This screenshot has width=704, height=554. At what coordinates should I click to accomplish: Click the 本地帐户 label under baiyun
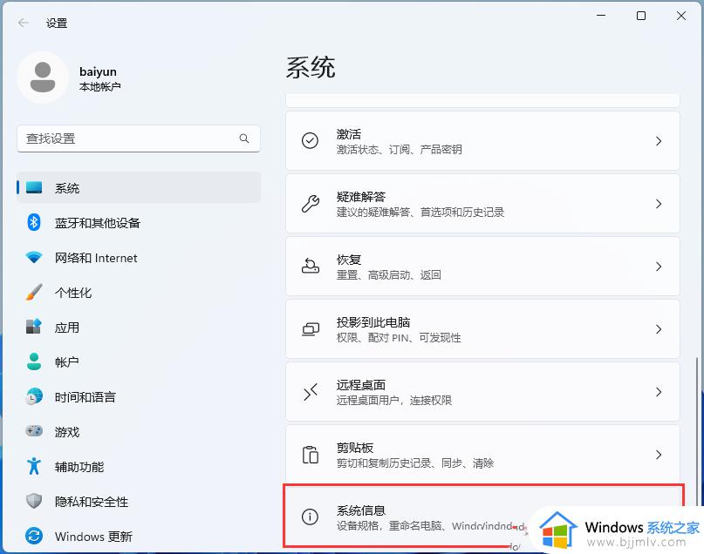click(100, 86)
